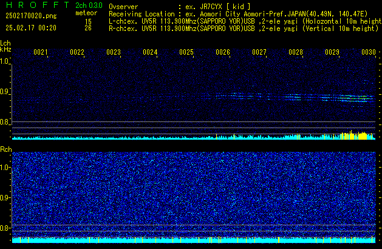This screenshot has width=382, height=249.
Task: Click the 0.9 frequency label on Lch axis
Action: [x=4, y=92]
